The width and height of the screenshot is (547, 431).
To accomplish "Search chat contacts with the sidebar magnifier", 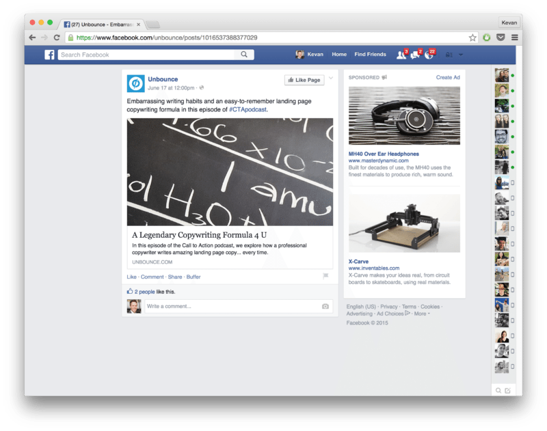I will point(498,391).
